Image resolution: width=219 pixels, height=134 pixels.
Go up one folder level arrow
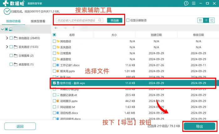tap(74, 28)
